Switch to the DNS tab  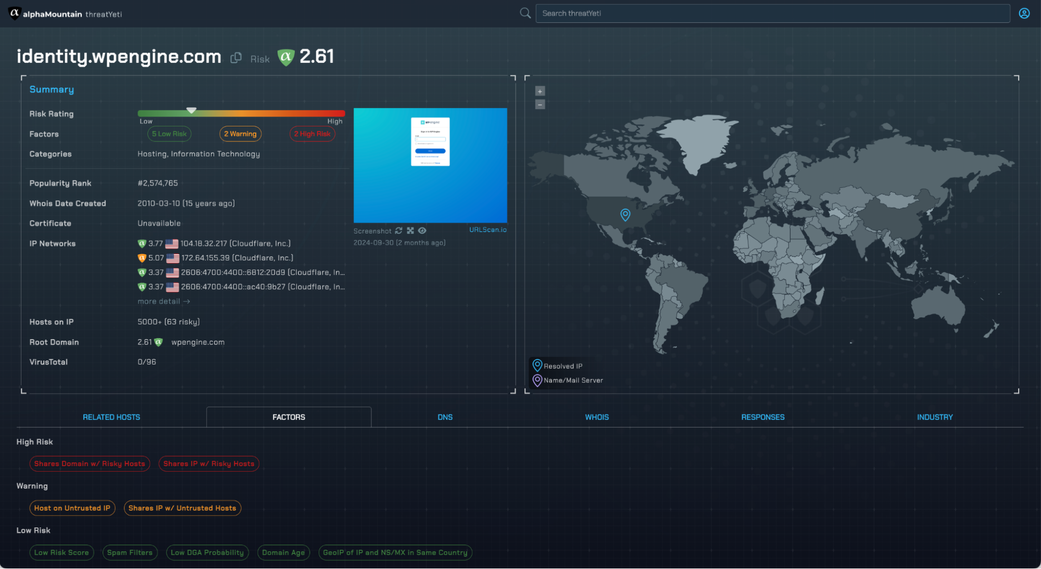click(445, 417)
